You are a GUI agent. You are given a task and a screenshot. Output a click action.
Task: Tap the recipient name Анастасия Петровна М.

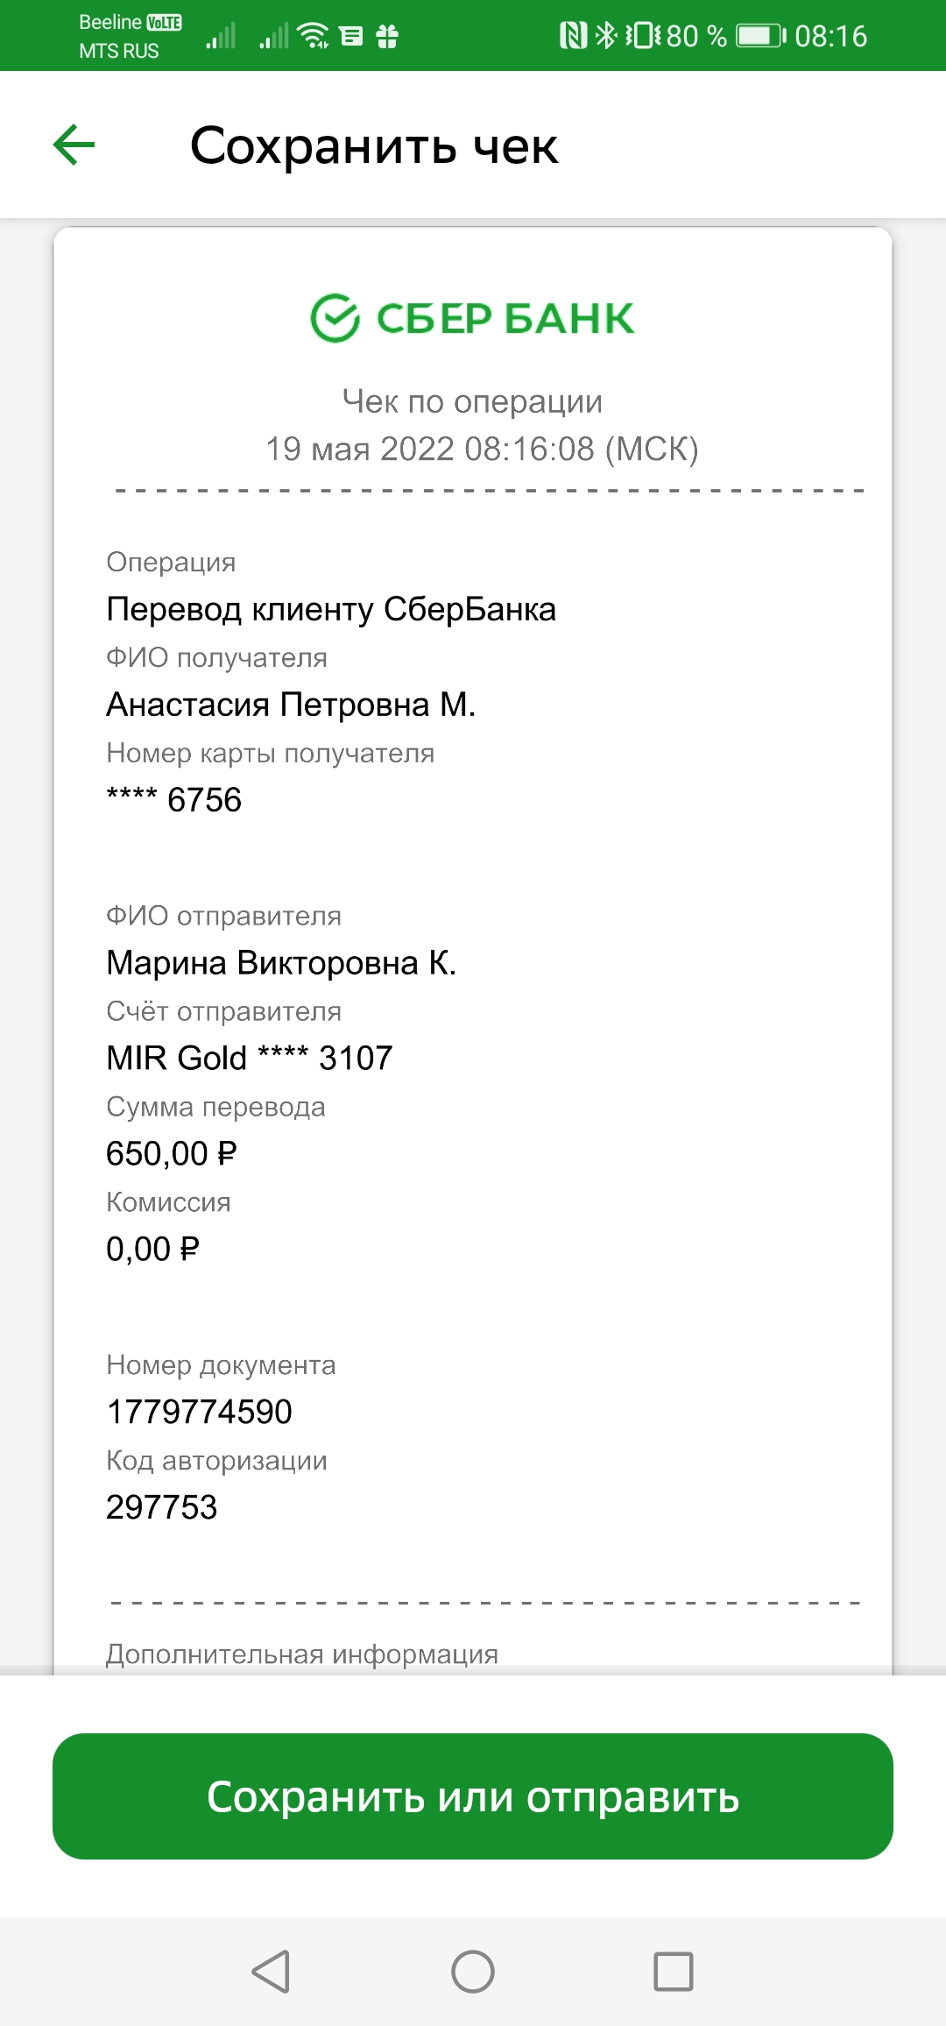[291, 705]
